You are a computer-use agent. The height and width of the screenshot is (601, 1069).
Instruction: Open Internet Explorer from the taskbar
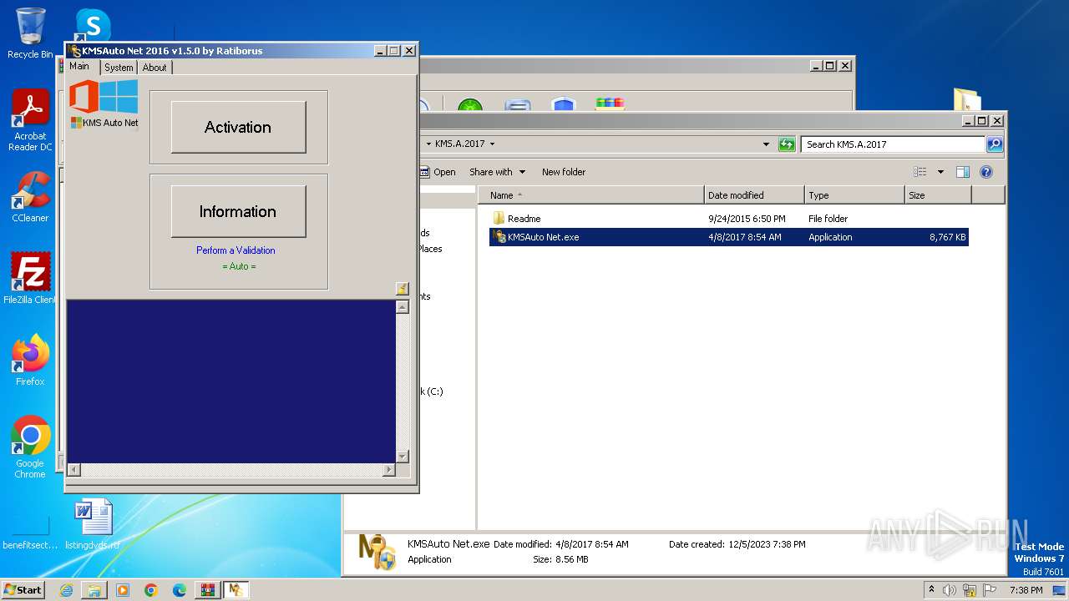pyautogui.click(x=66, y=590)
